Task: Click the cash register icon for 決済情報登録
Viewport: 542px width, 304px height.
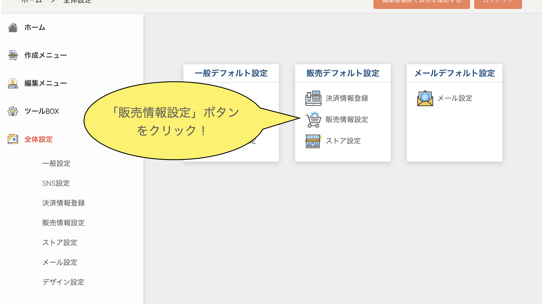Action: pyautogui.click(x=313, y=98)
